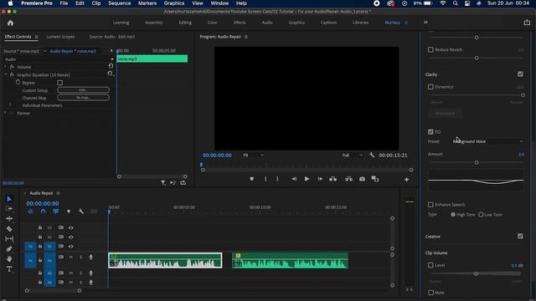Switch to Color workspace

pos(212,23)
